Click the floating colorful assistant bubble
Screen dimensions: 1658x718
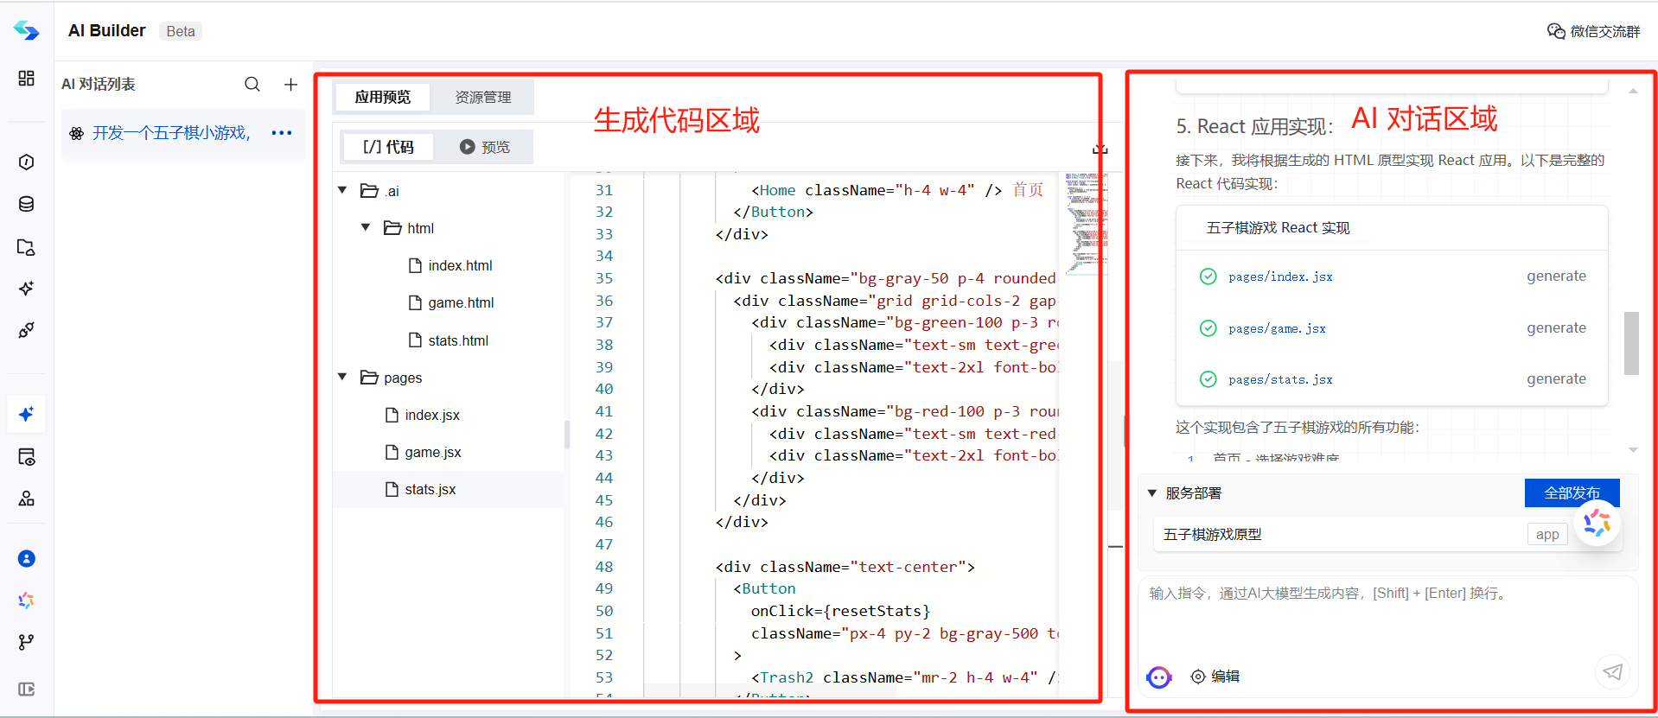click(x=1597, y=524)
